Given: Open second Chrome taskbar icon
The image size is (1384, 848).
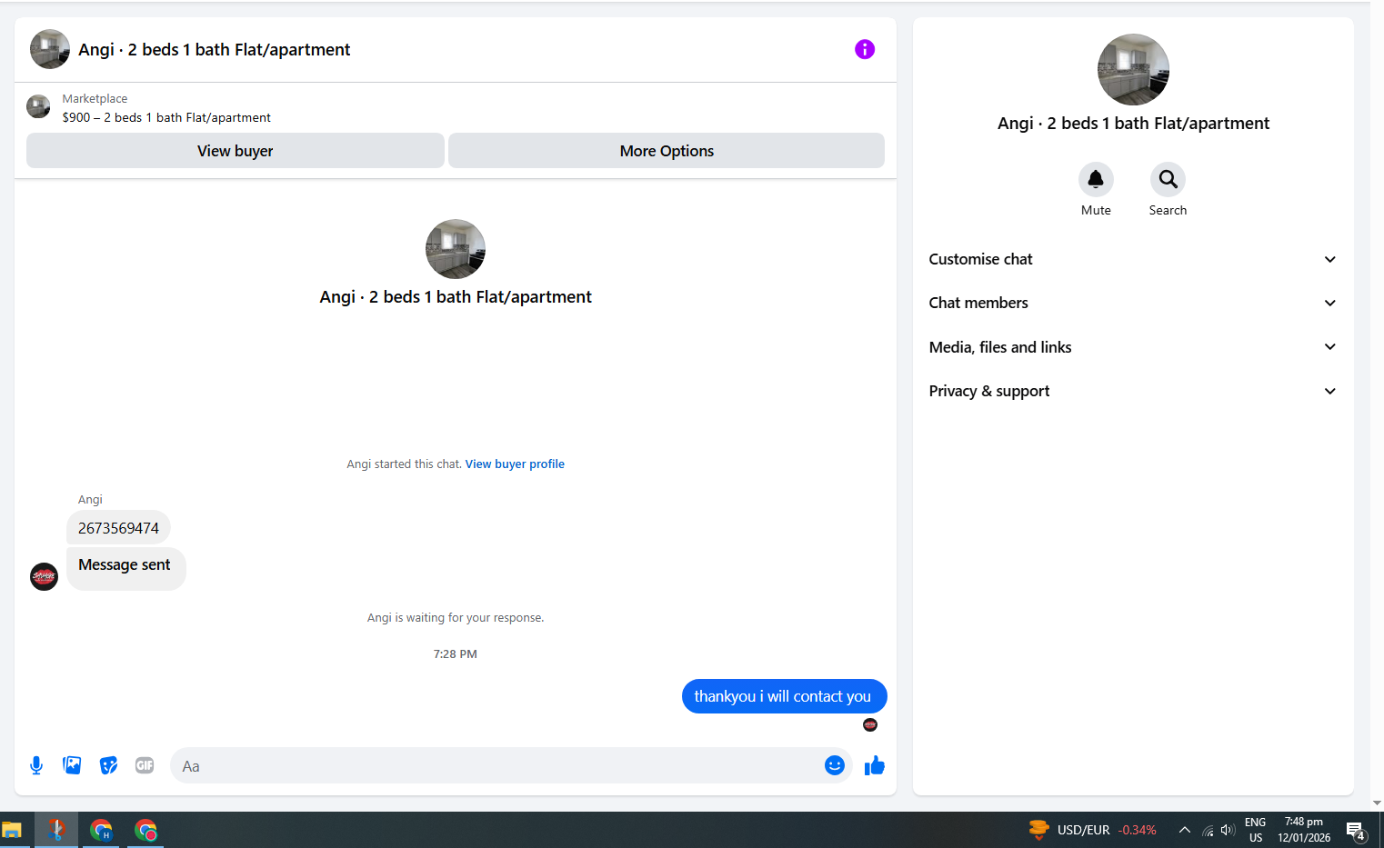Looking at the screenshot, I should pos(145,830).
